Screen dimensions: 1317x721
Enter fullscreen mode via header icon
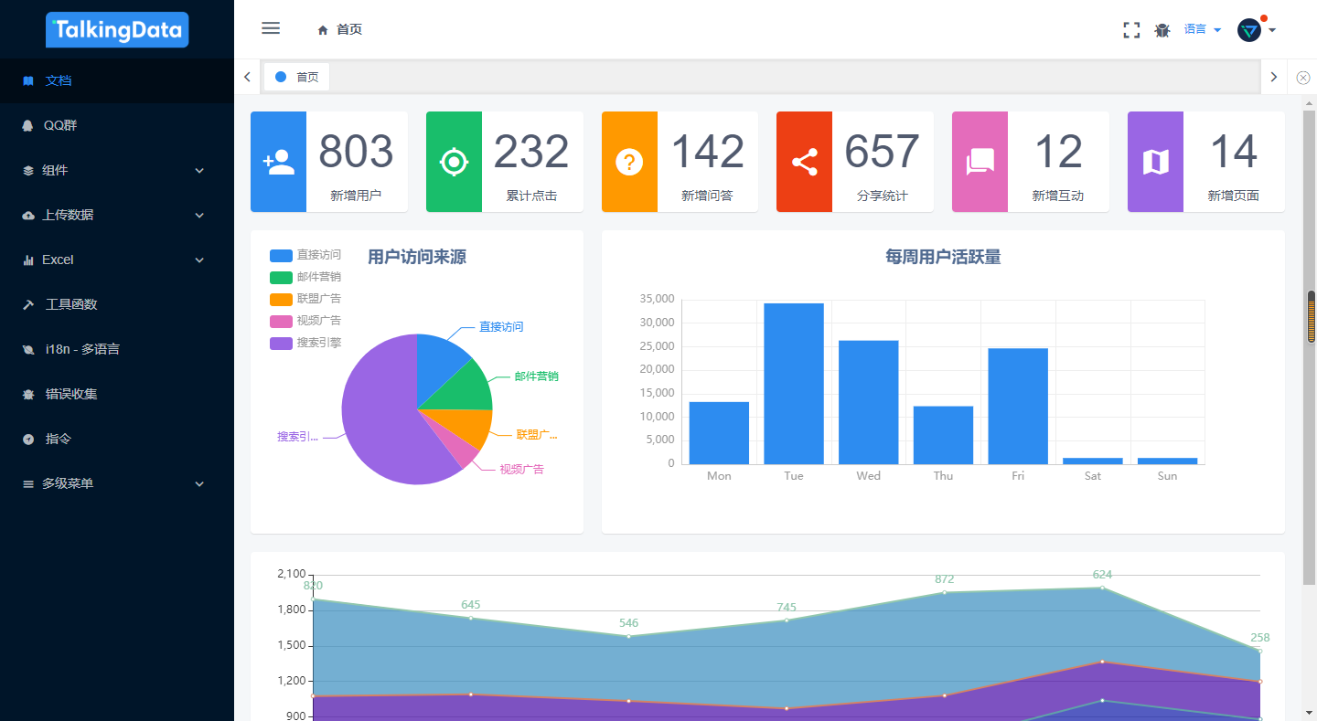[x=1131, y=30]
